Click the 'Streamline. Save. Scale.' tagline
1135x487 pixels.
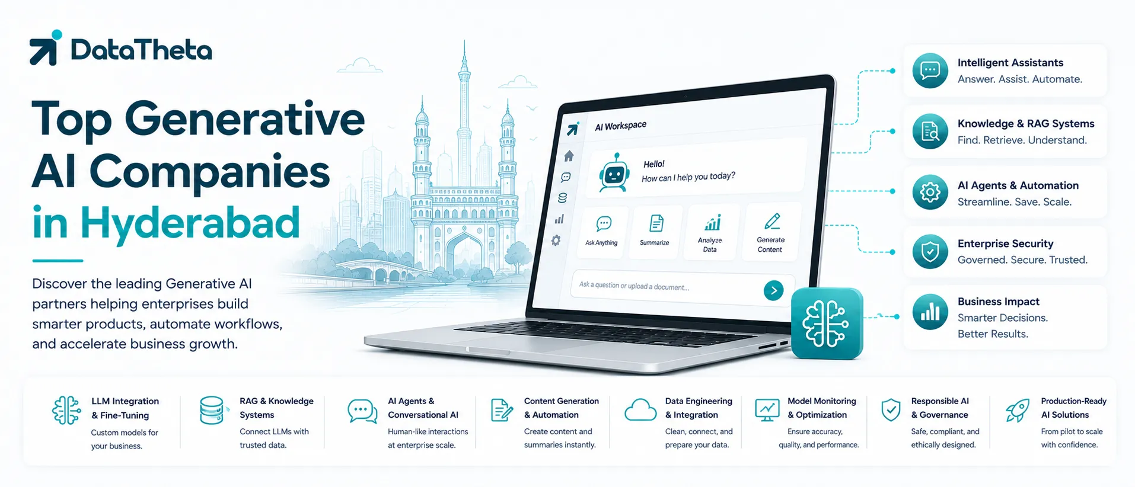click(x=1014, y=202)
